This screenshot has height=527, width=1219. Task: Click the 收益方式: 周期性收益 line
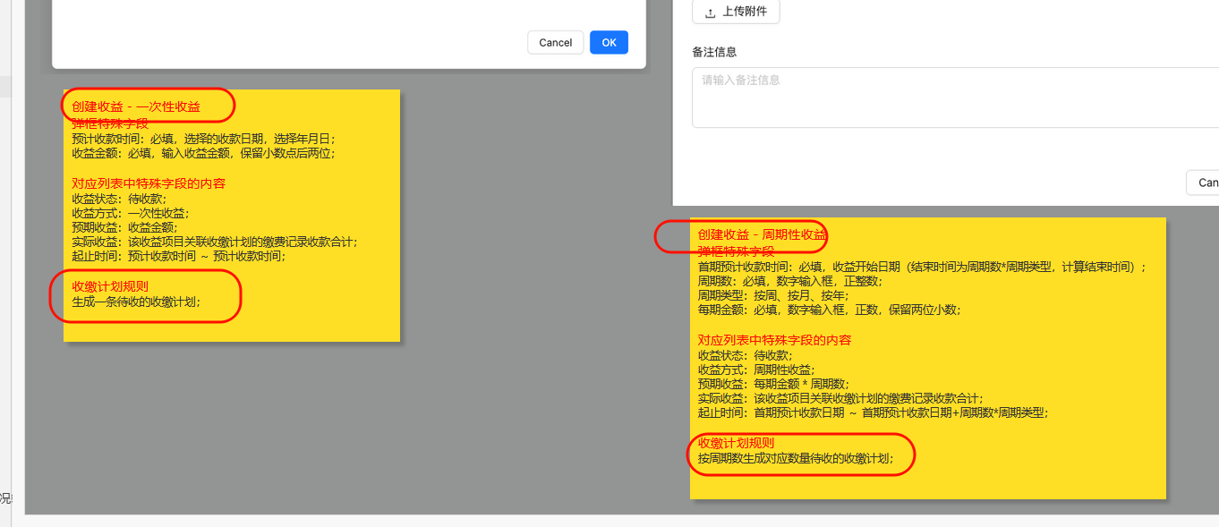click(x=756, y=370)
